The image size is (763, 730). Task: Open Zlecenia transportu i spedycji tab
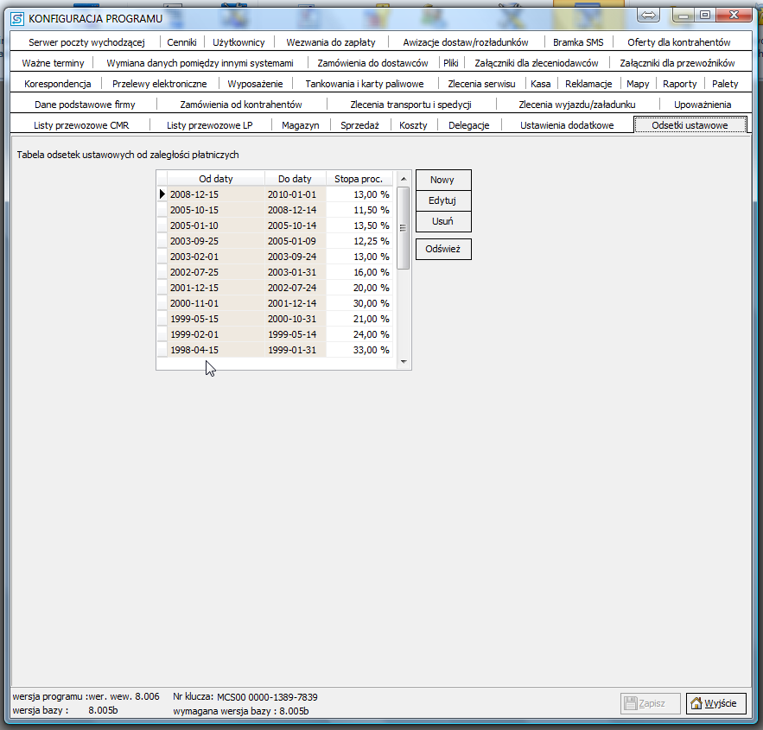[x=410, y=105]
